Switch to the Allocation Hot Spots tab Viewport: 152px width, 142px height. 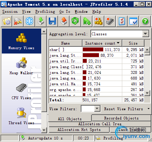pyautogui.click(x=79, y=130)
